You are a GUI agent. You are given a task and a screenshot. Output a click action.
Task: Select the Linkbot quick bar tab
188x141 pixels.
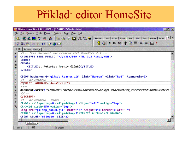coord(153,38)
